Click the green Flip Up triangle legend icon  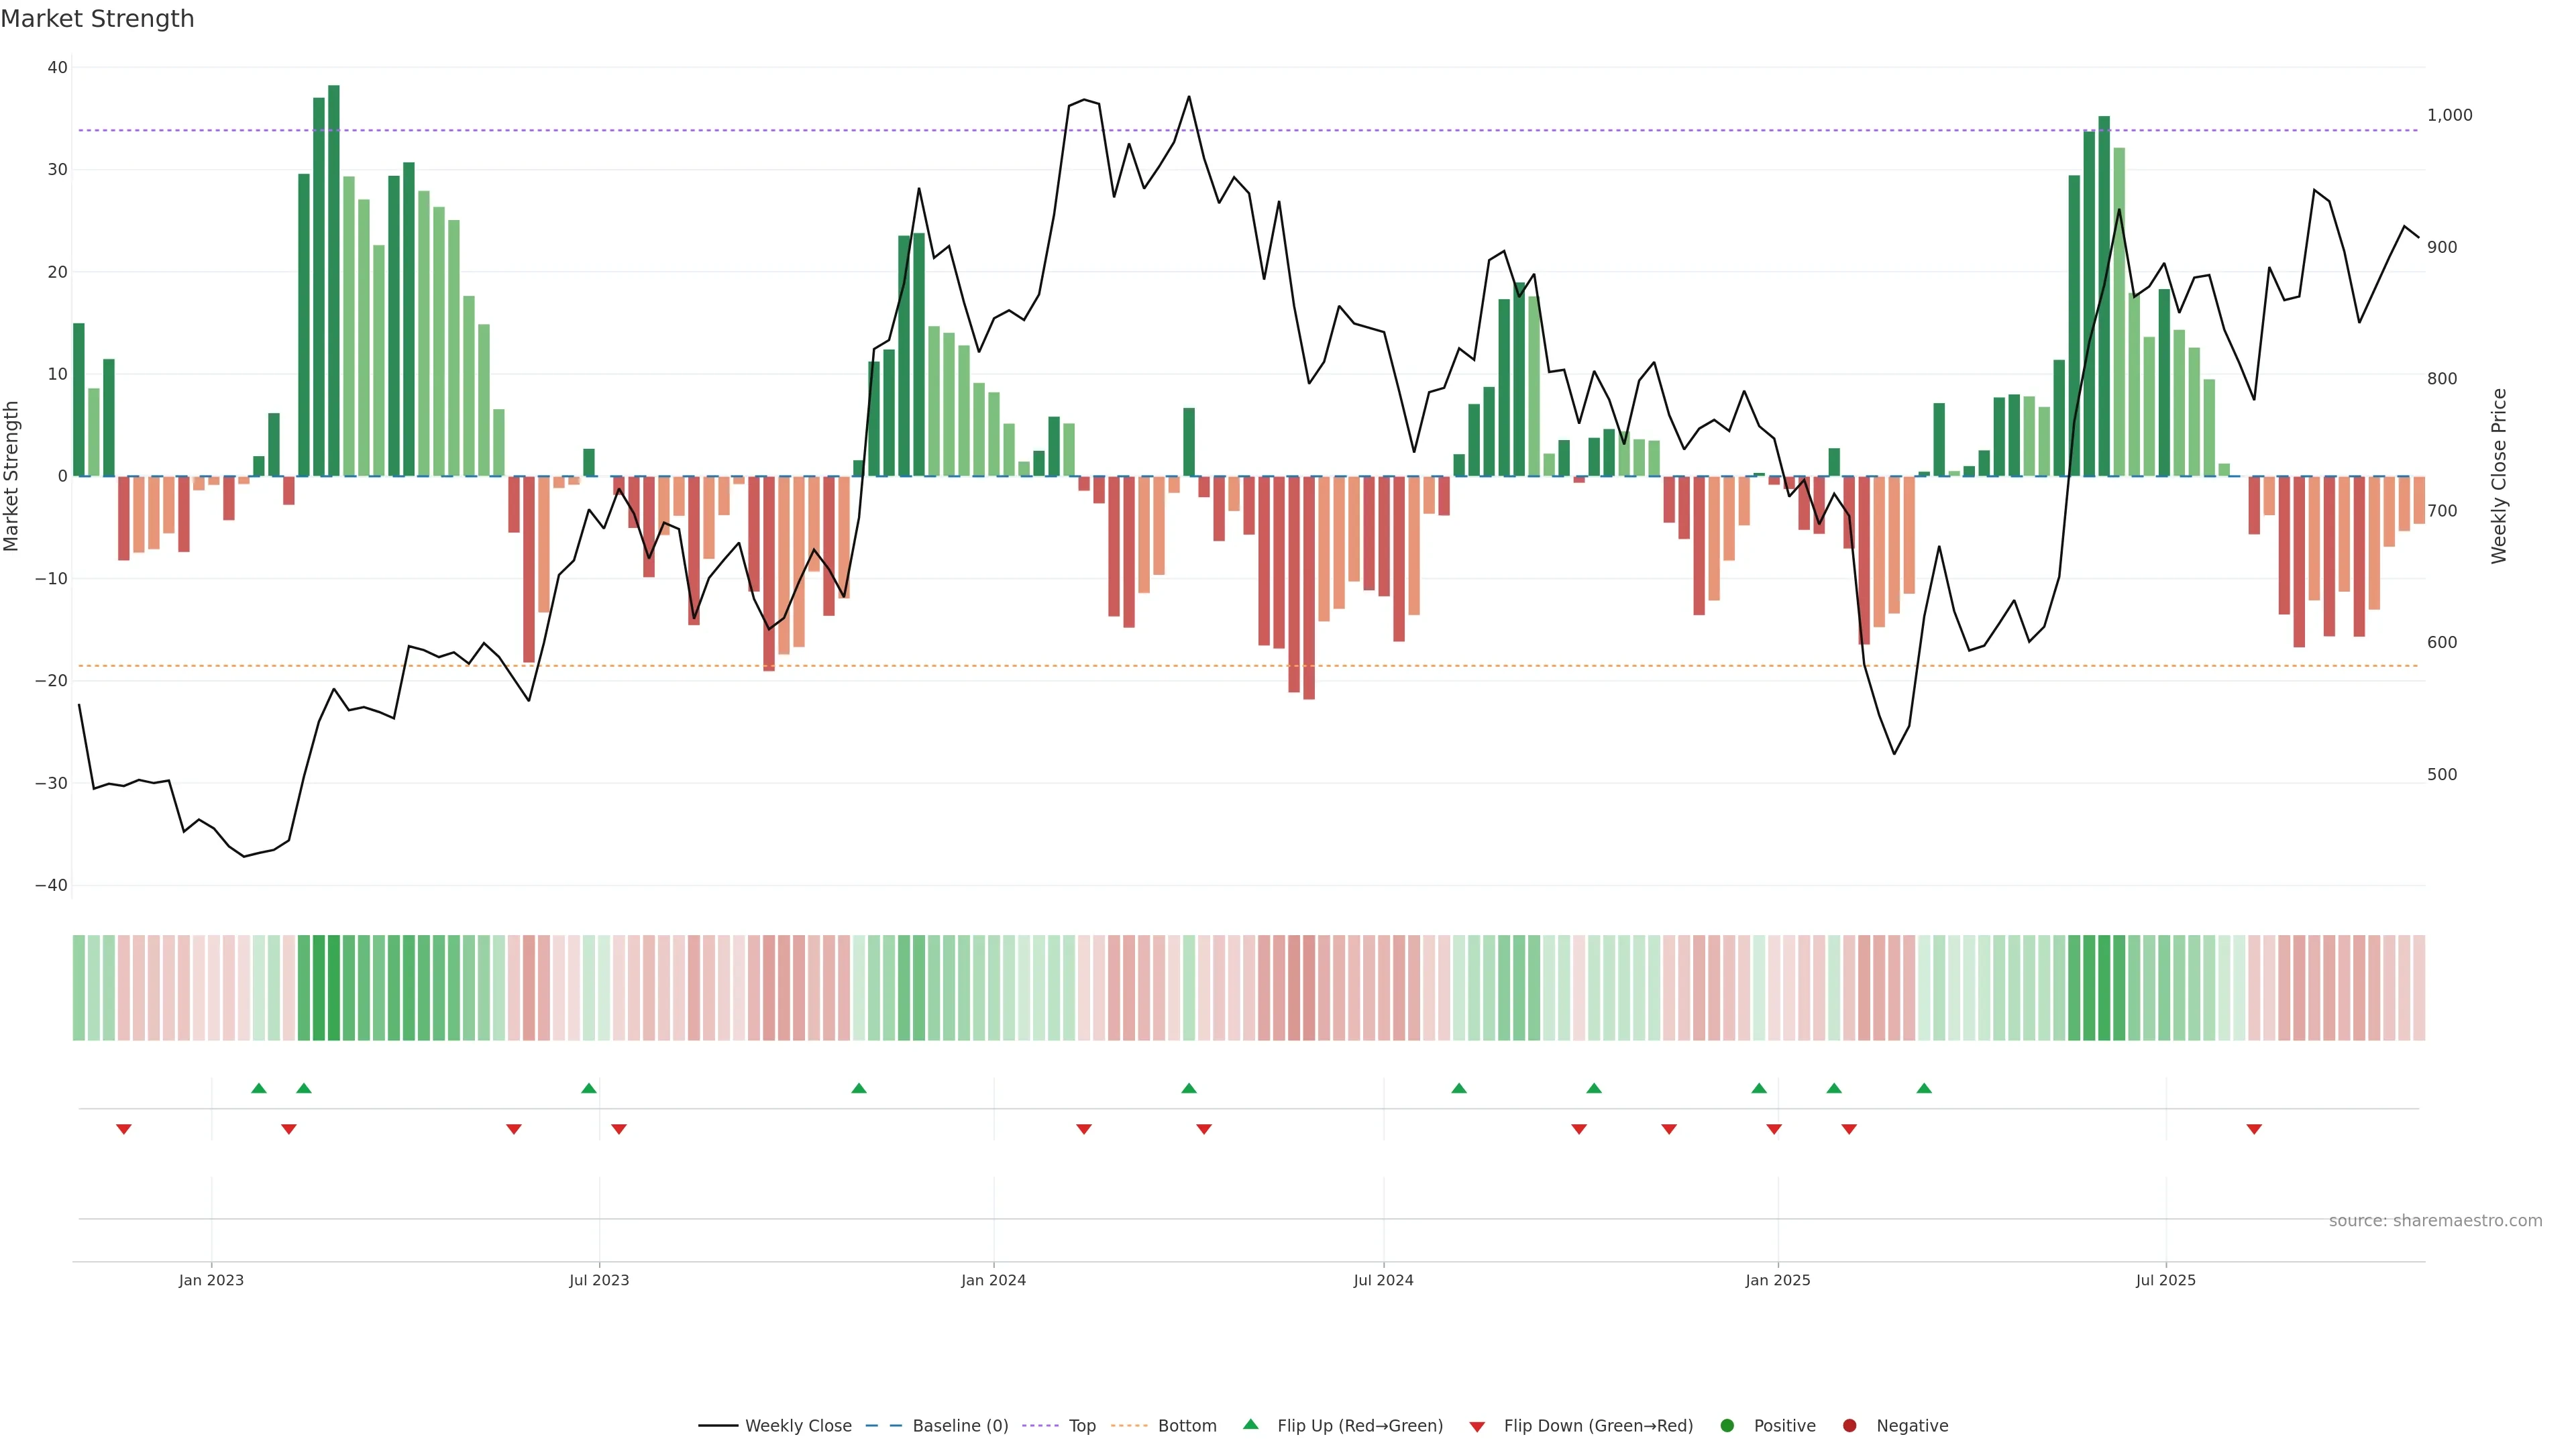click(1250, 1424)
